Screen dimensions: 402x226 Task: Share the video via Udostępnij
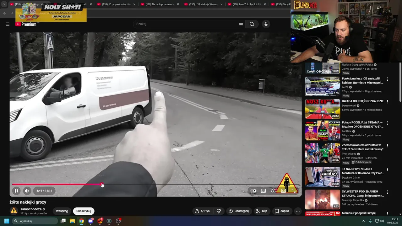[239, 211]
